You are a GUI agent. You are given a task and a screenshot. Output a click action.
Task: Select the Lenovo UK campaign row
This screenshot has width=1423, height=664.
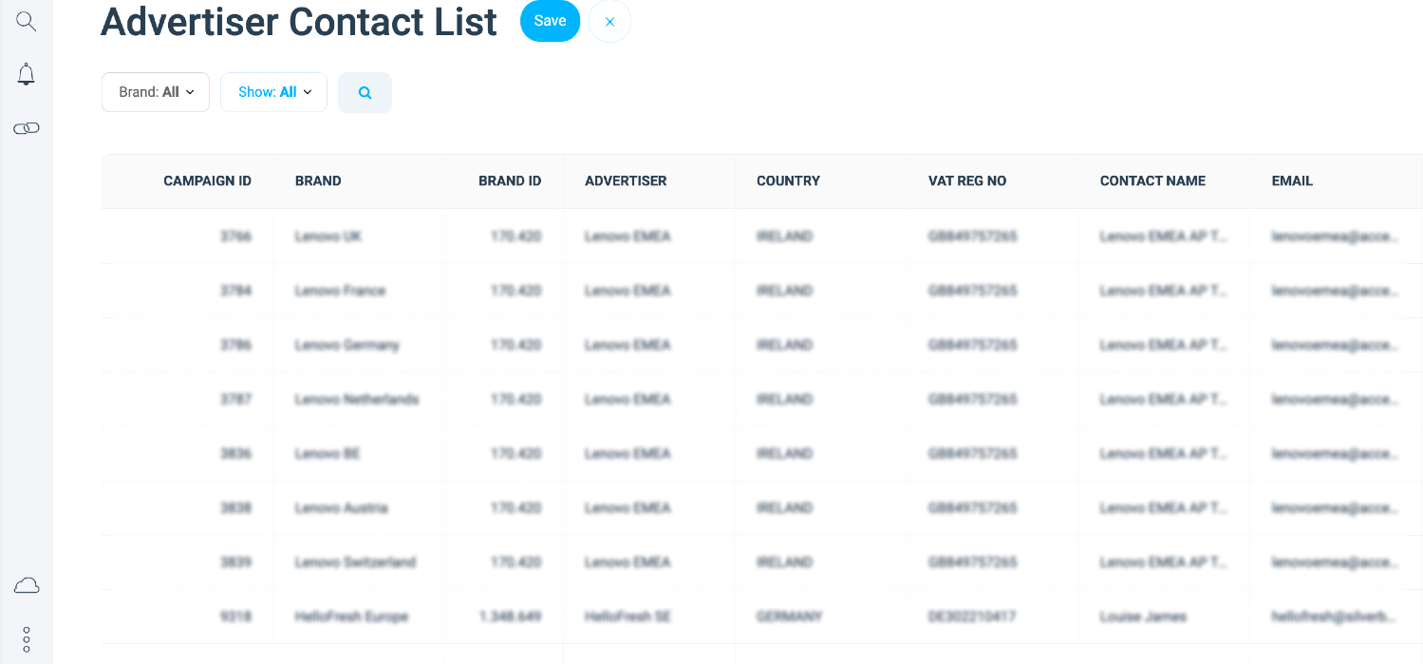coord(328,237)
